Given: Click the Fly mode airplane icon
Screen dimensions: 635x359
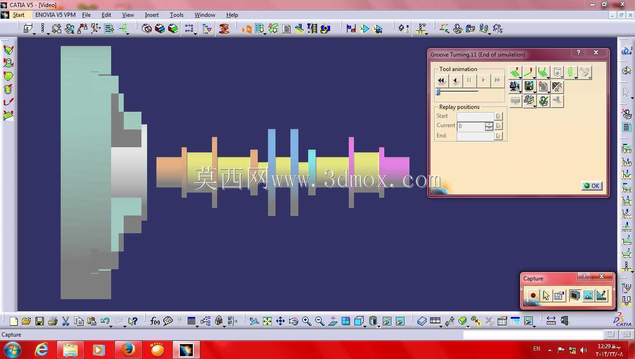Looking at the screenshot, I should 254,321.
